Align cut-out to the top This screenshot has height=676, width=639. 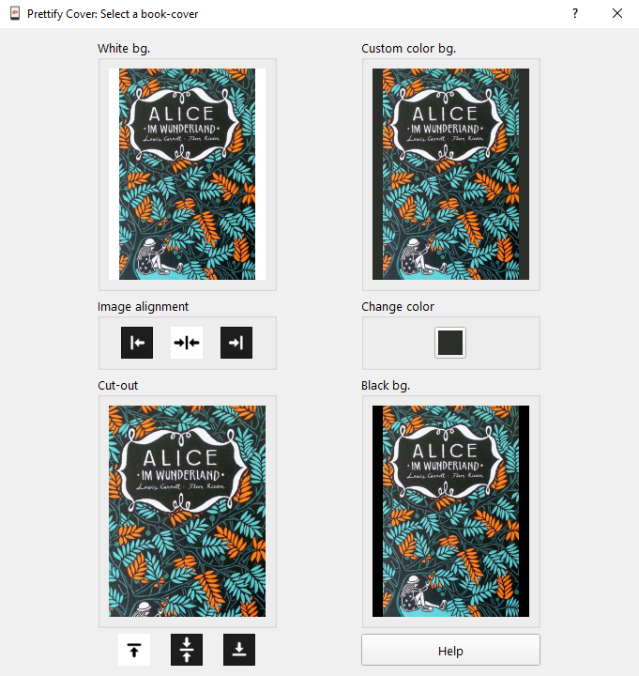[x=134, y=650]
